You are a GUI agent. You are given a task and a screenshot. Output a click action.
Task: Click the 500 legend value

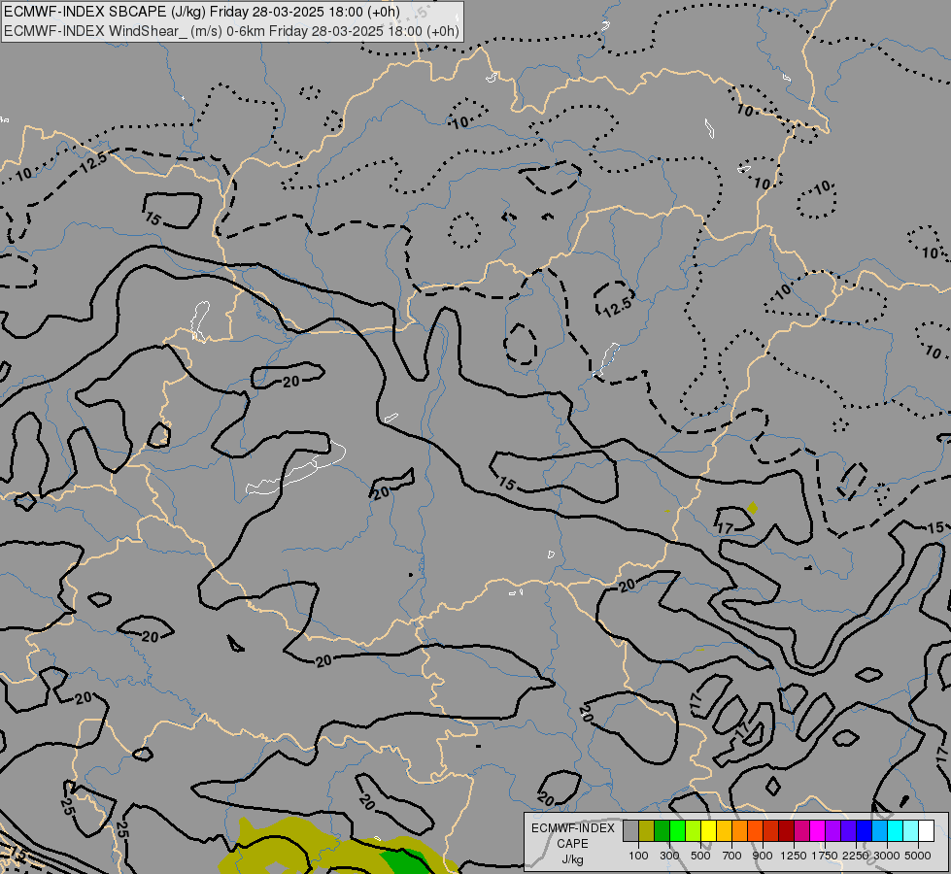700,856
